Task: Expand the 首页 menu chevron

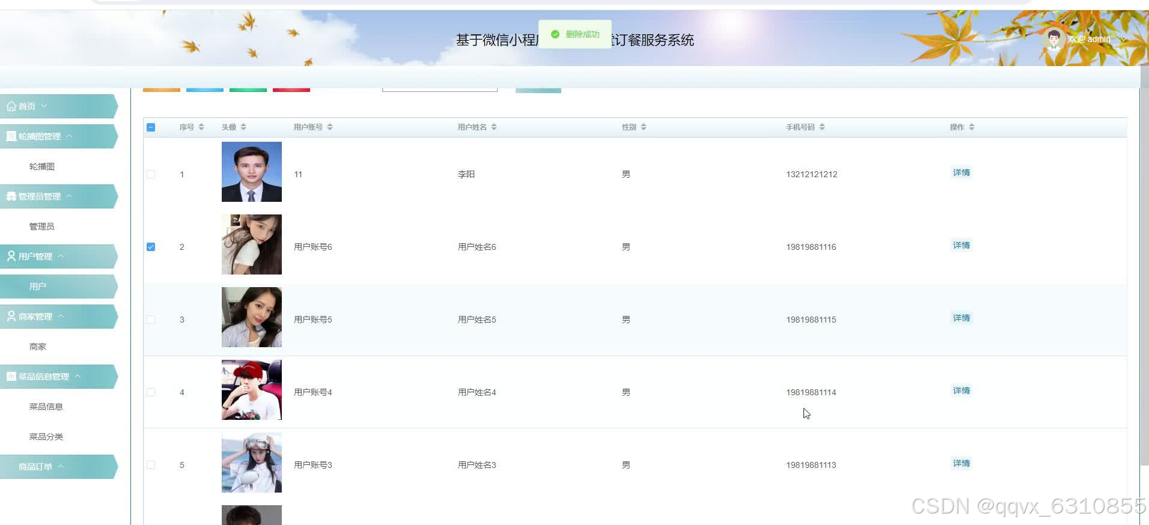Action: pyautogui.click(x=44, y=106)
